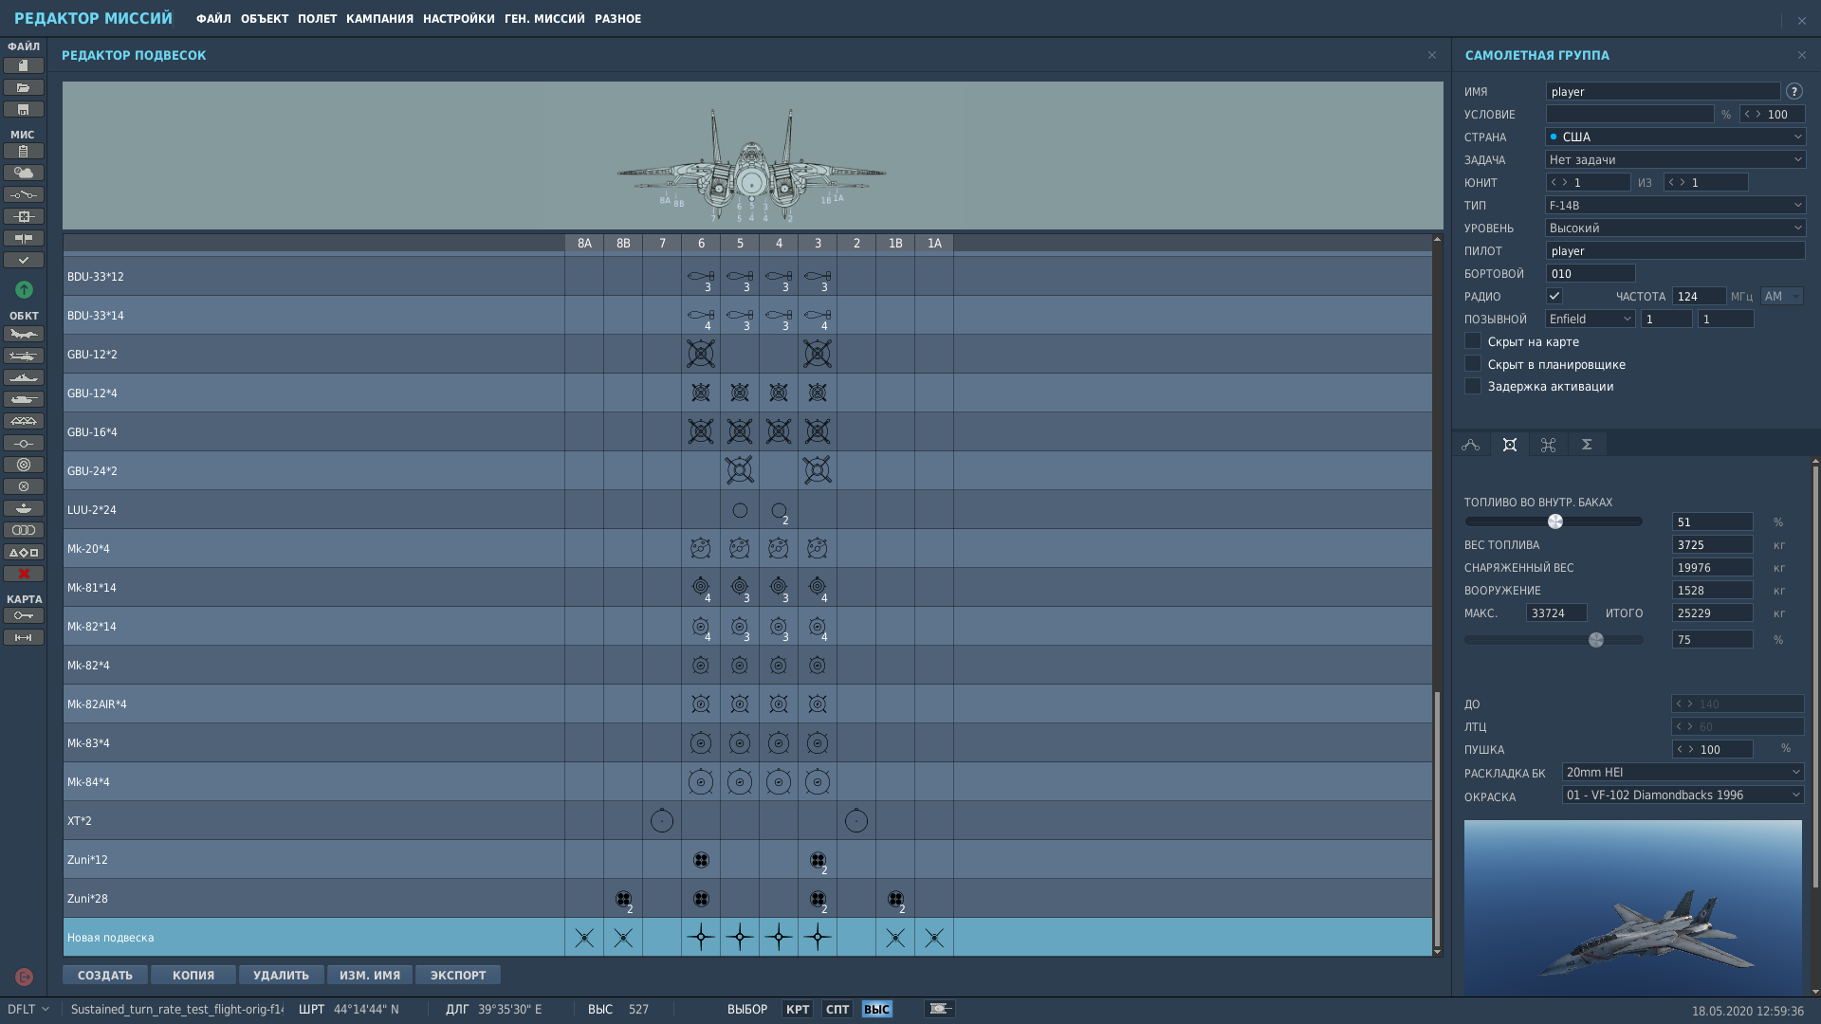Open the payload tab icon
Viewport: 1821px width, 1024px height.
(1510, 445)
